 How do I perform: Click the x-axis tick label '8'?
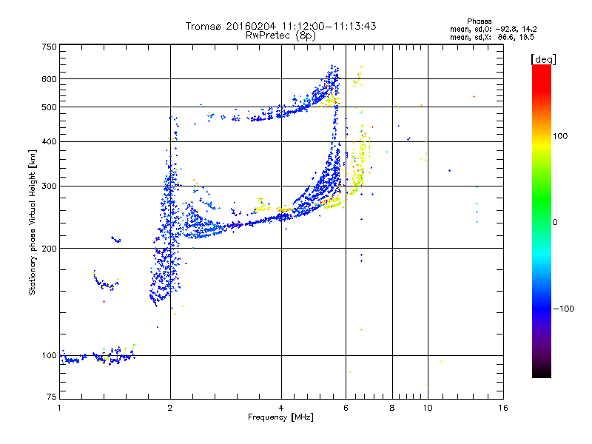(x=392, y=408)
